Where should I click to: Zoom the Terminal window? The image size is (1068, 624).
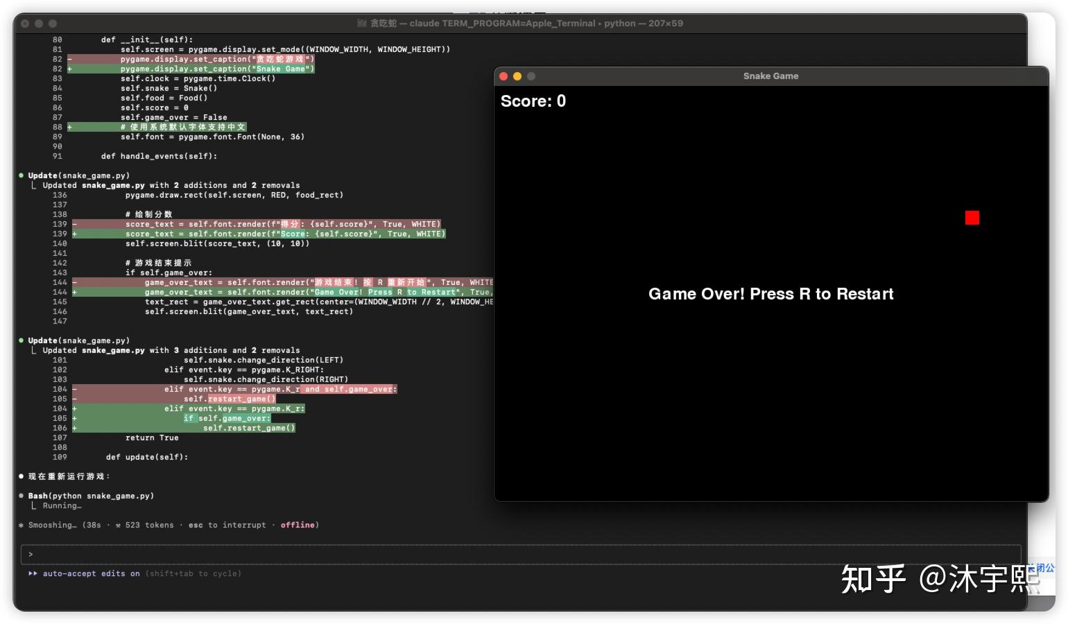click(53, 24)
